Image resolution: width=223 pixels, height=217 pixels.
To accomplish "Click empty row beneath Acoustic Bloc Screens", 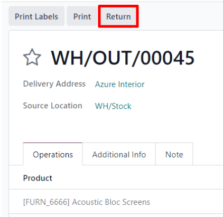I will pyautogui.click(x=116, y=215).
